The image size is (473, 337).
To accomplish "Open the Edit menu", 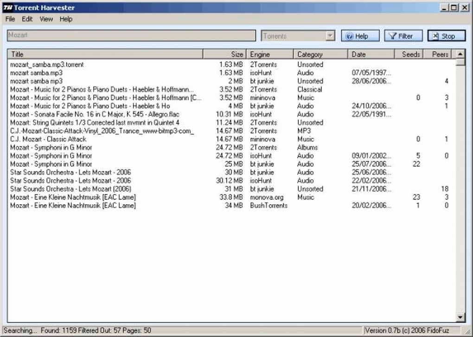I will [27, 19].
